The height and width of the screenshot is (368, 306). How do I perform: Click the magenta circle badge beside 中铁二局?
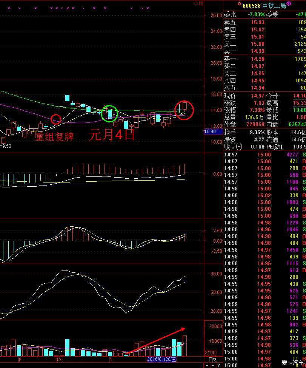coord(289,4)
